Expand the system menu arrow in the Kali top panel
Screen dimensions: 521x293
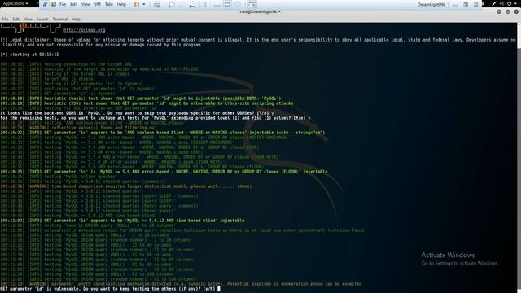(x=515, y=3)
